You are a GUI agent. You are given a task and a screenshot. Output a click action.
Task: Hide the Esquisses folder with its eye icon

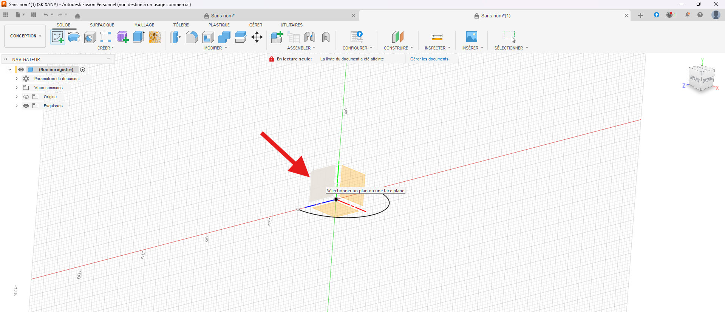26,106
